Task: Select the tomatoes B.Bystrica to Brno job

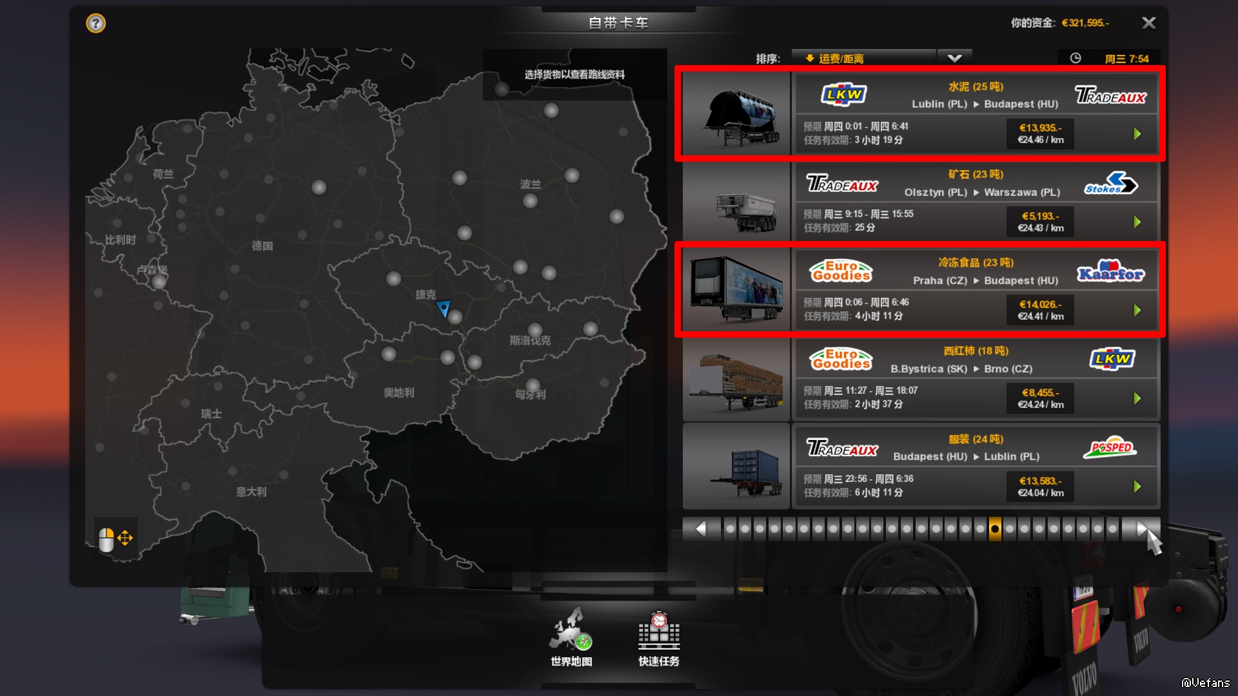Action: pyautogui.click(x=921, y=378)
